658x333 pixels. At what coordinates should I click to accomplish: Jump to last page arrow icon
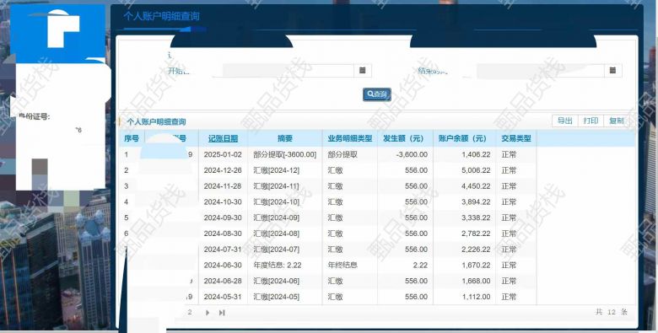click(x=222, y=313)
